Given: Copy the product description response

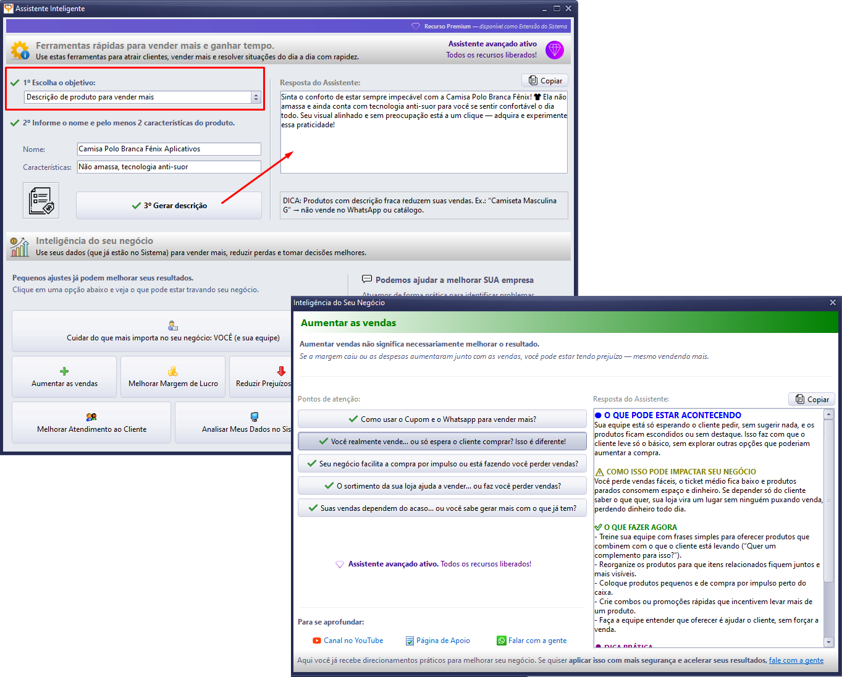Looking at the screenshot, I should click(544, 81).
